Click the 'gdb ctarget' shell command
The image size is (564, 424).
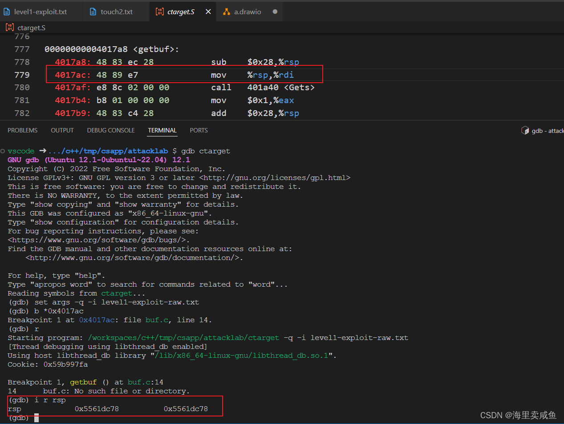[206, 151]
